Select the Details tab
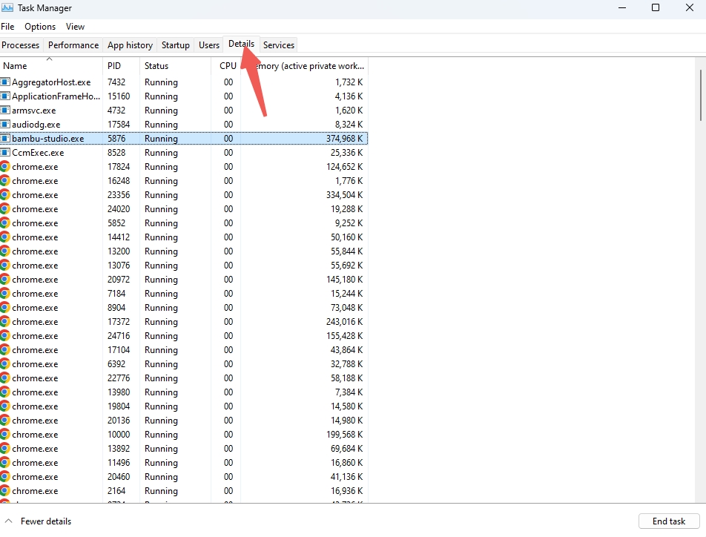The image size is (706, 537). coord(241,45)
